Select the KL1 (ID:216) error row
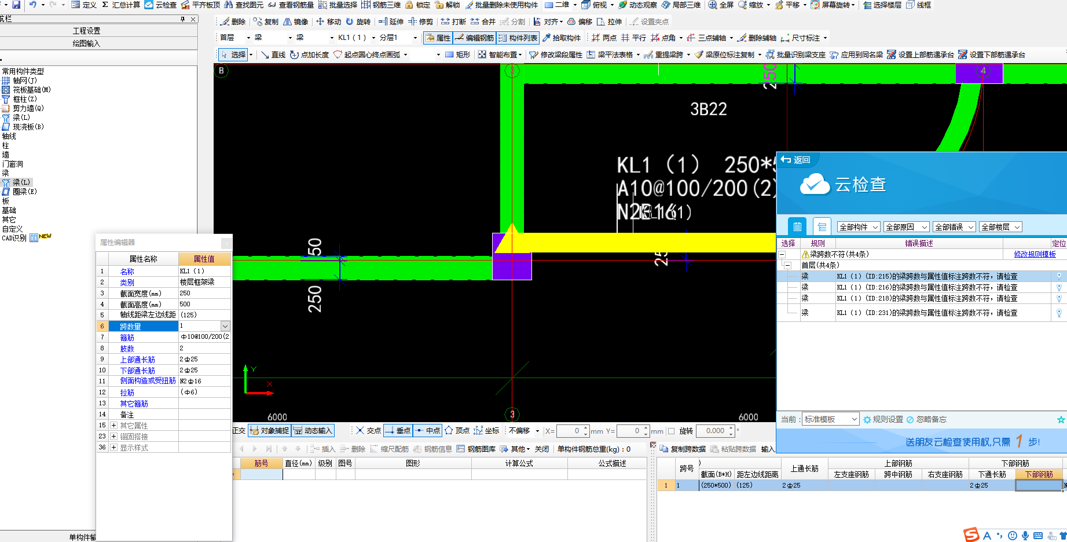Viewport: 1067px width, 542px height. tap(922, 287)
